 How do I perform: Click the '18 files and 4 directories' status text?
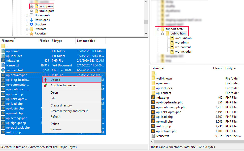click(x=167, y=147)
